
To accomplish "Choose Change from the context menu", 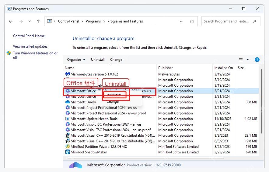I will pos(113,102).
